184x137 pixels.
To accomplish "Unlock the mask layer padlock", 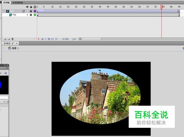I will tap(31, 11).
